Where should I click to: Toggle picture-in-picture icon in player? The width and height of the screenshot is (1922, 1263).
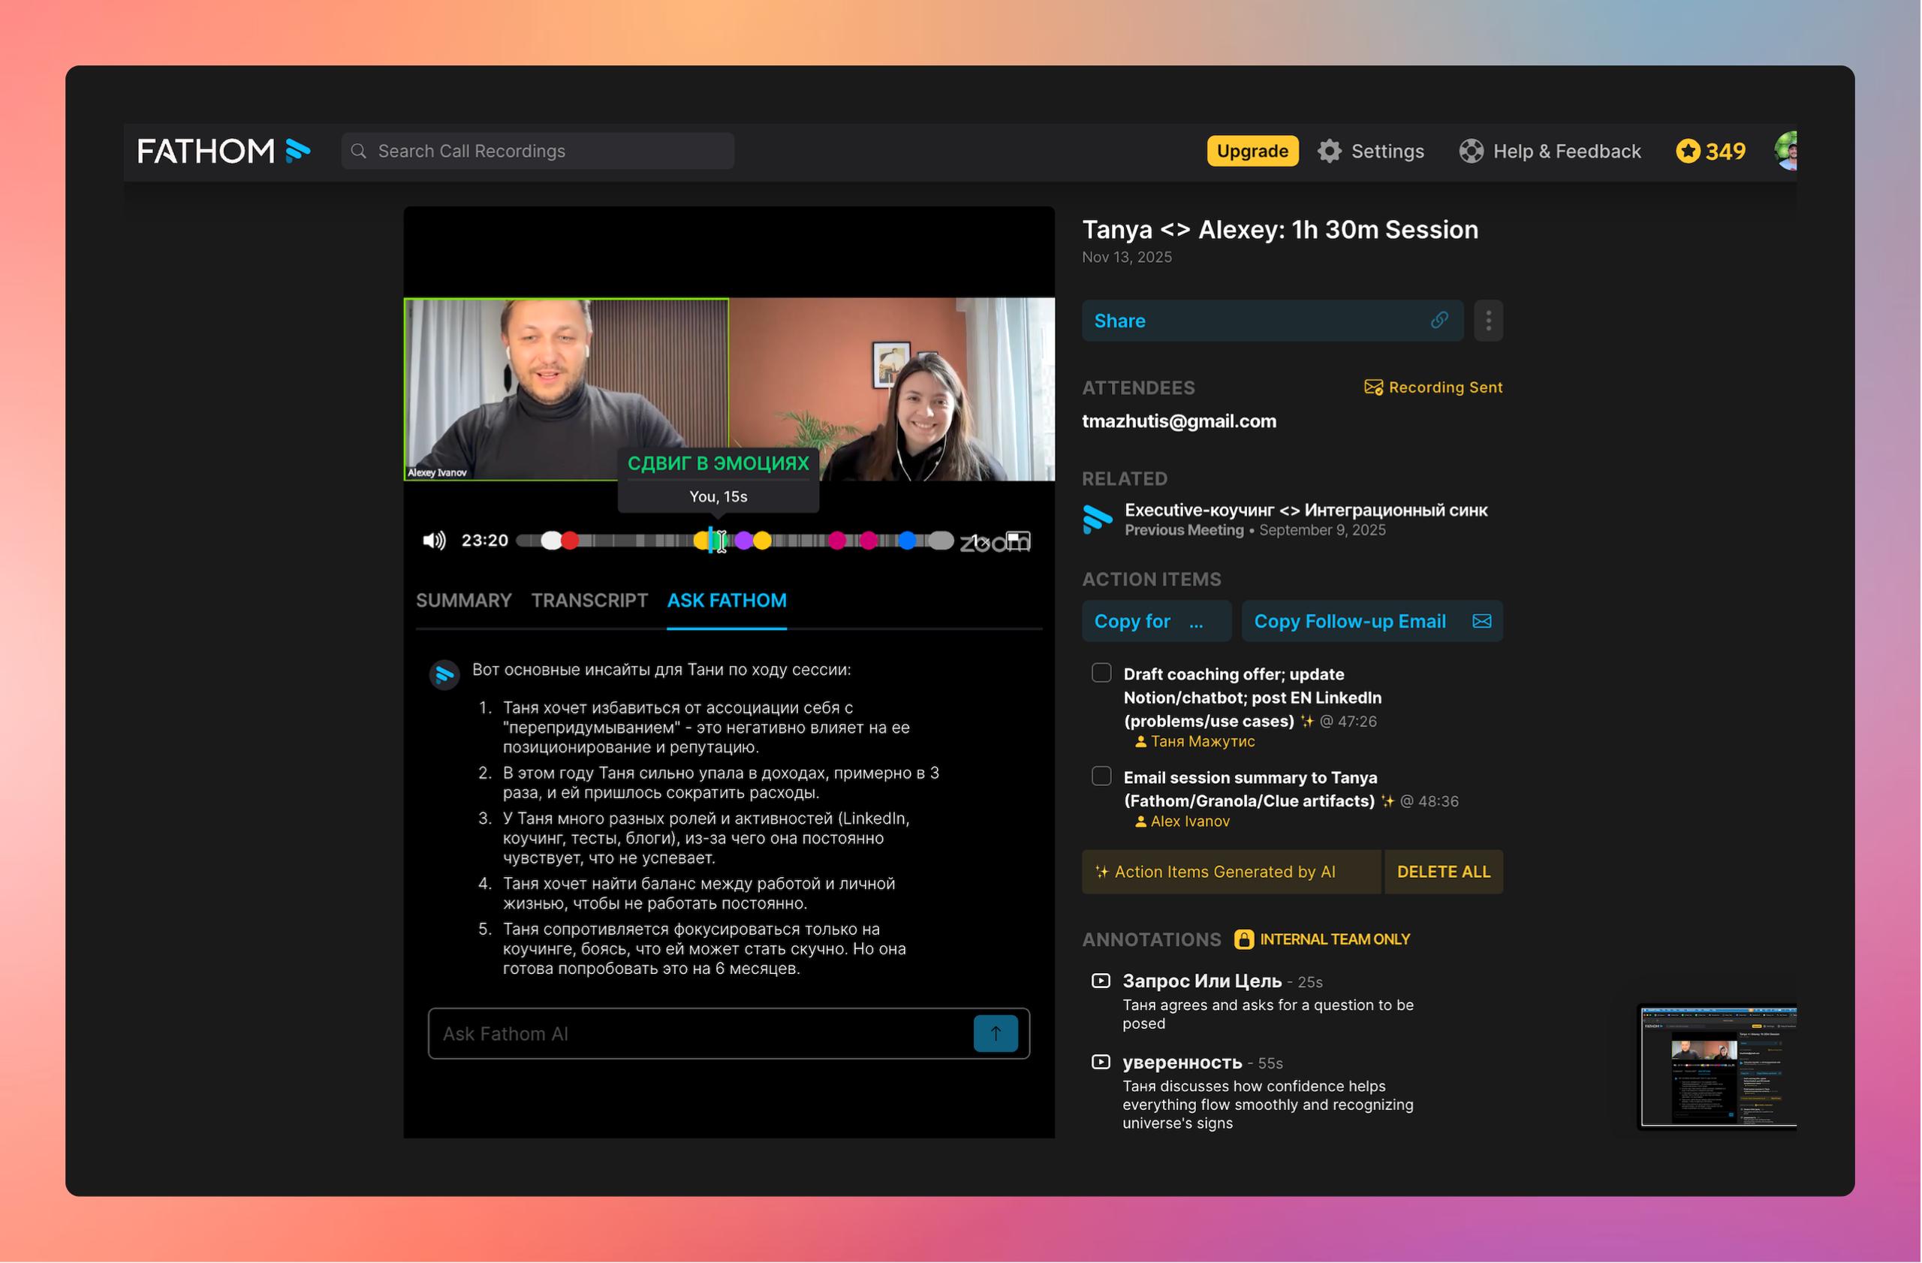pyautogui.click(x=1018, y=539)
